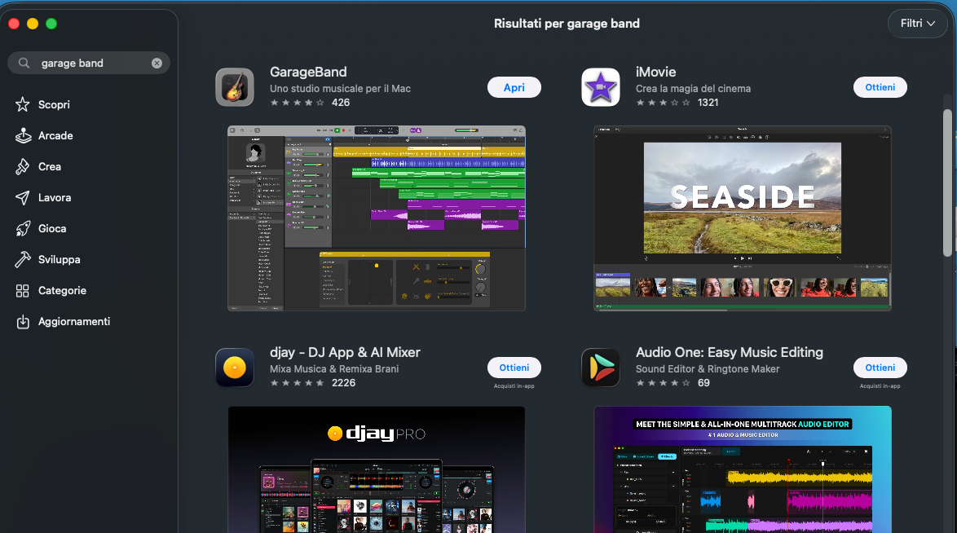
Task: Click in the garage band search field
Action: click(x=89, y=63)
